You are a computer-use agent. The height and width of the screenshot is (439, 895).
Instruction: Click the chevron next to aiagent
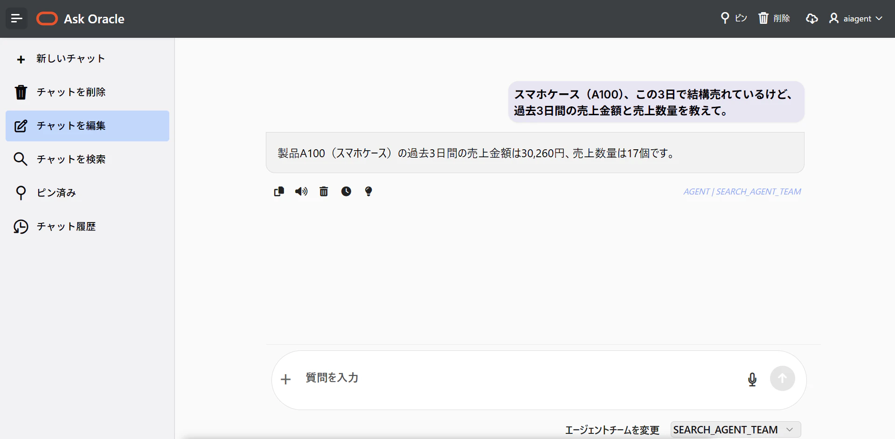[x=879, y=19]
